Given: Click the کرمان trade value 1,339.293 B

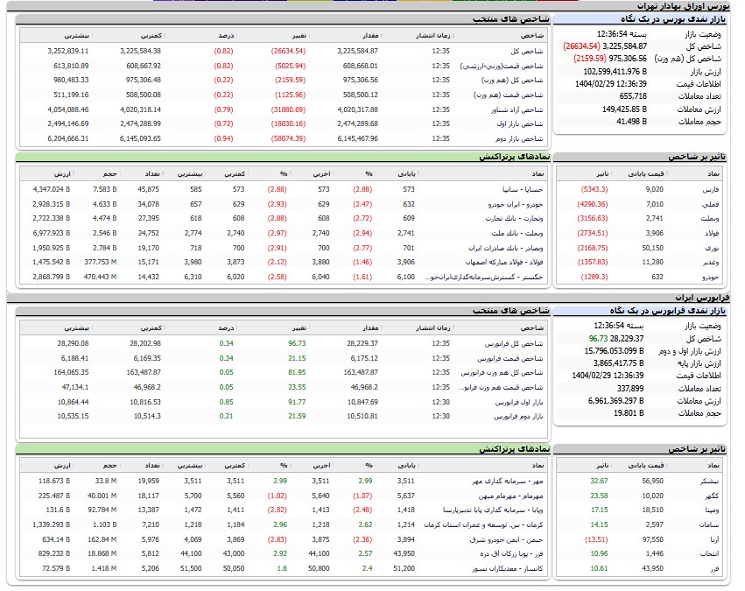Looking at the screenshot, I should pyautogui.click(x=52, y=525).
